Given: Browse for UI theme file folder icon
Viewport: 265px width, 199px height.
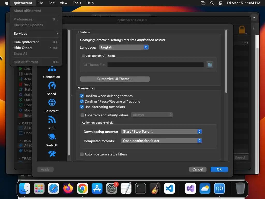Looking at the screenshot, I should pos(210,65).
